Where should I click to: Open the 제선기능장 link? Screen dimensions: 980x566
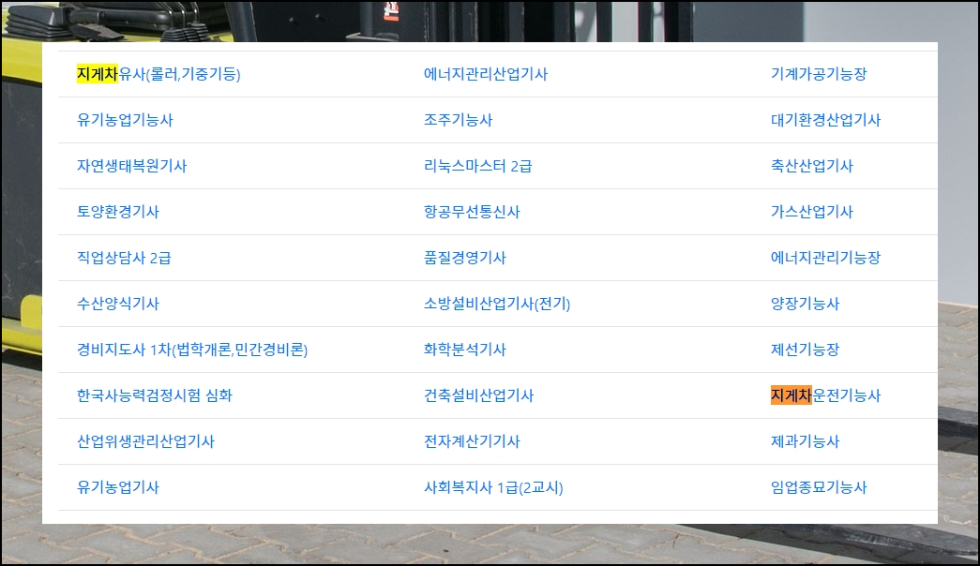805,350
